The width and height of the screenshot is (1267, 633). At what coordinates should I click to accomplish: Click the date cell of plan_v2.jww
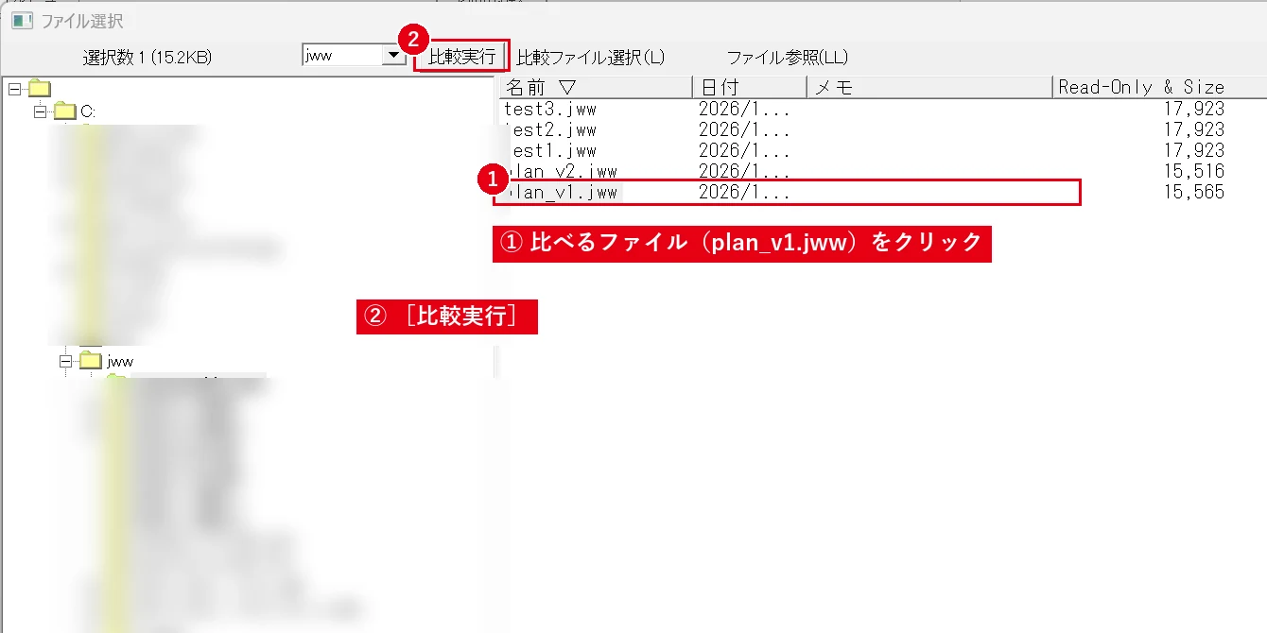(744, 171)
